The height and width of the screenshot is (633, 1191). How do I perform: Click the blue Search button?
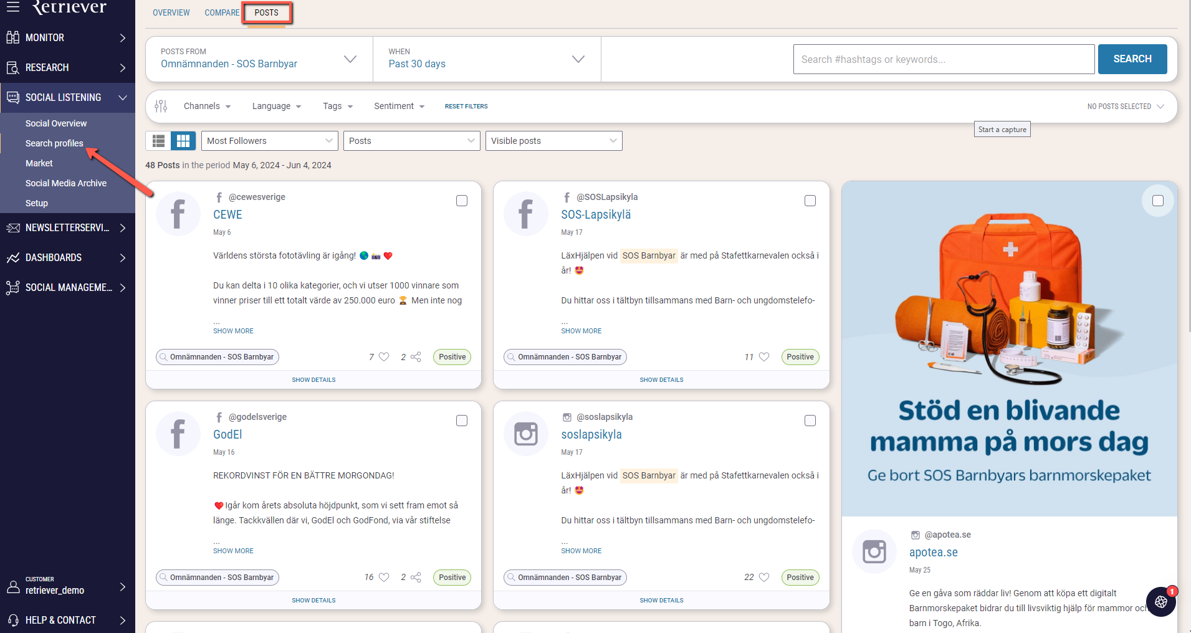click(x=1132, y=59)
